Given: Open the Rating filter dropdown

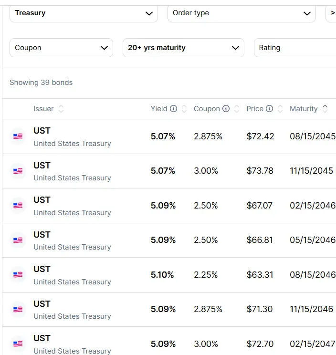Looking at the screenshot, I should click(295, 48).
